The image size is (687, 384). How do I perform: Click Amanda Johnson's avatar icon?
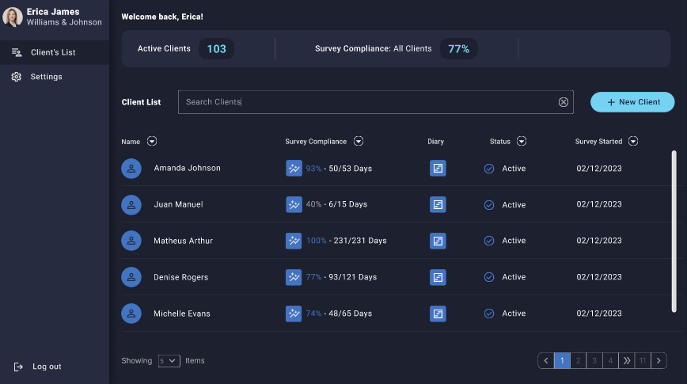click(x=131, y=169)
